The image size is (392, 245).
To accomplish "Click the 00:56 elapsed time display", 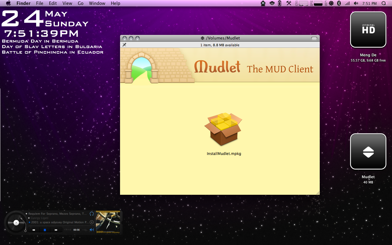I will pyautogui.click(x=77, y=230).
